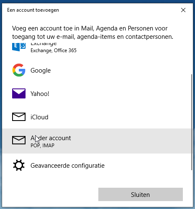Click the Exchange logo icon
The height and width of the screenshot is (209, 195).
point(19,47)
